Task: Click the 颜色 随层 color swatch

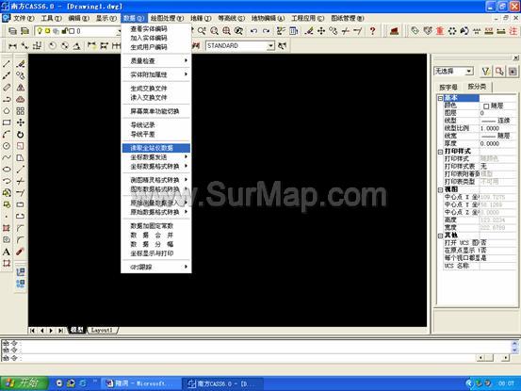Action: [486, 106]
